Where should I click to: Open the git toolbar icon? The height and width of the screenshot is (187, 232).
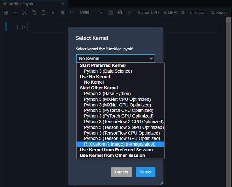(x=129, y=13)
